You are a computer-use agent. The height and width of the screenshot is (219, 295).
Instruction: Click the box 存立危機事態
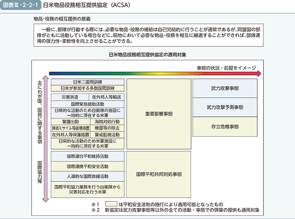225,127
